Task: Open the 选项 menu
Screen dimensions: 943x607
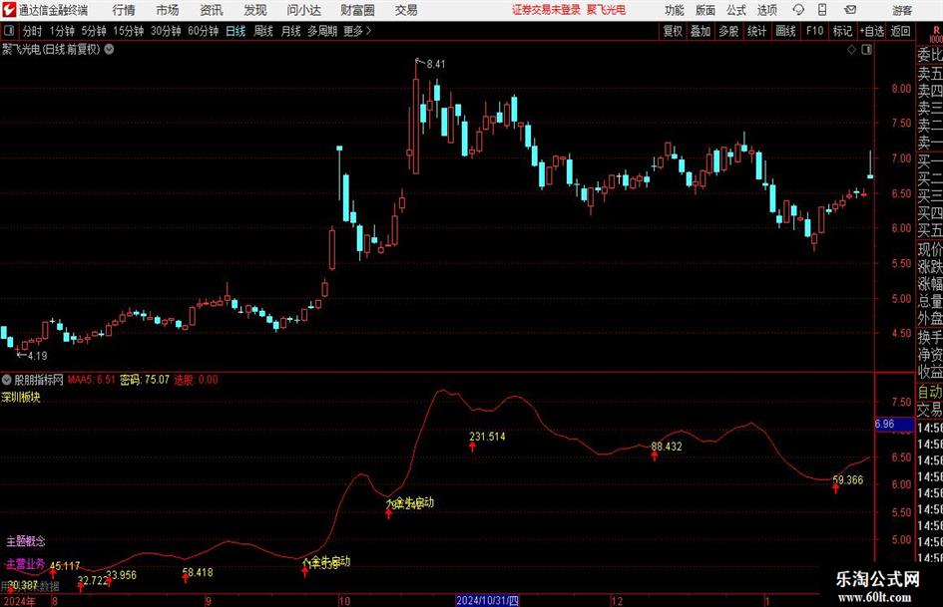Action: point(766,10)
